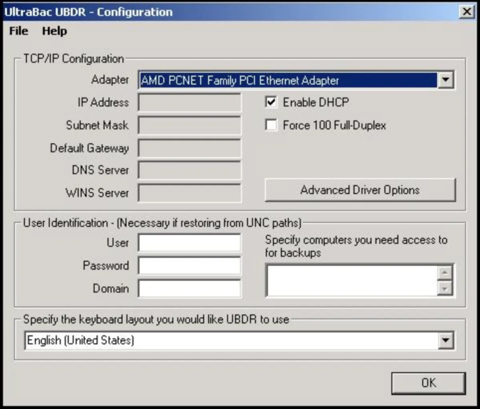Focus the User input field
480x409 pixels.
[190, 243]
